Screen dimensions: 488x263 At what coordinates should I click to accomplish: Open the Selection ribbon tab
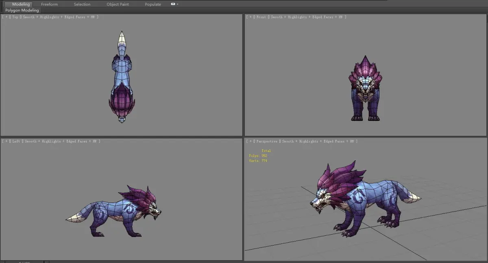coord(82,4)
